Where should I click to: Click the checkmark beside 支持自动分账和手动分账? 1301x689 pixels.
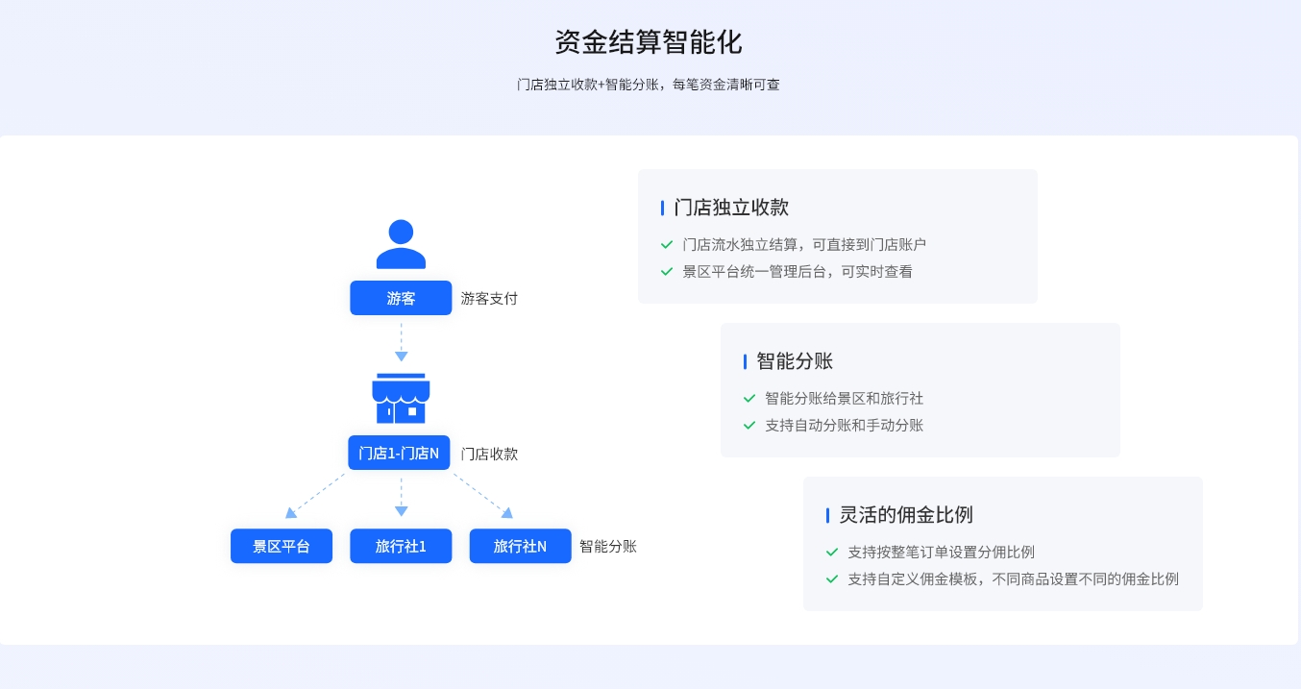[x=749, y=426]
